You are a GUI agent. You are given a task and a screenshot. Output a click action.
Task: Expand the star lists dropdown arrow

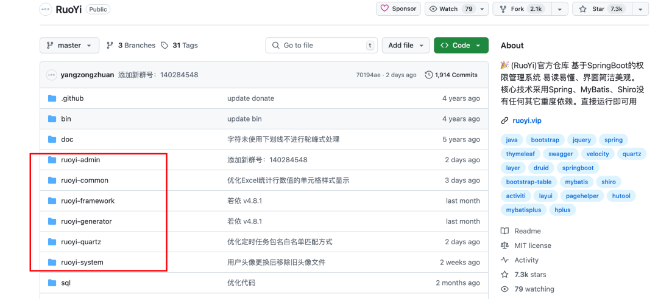point(640,9)
